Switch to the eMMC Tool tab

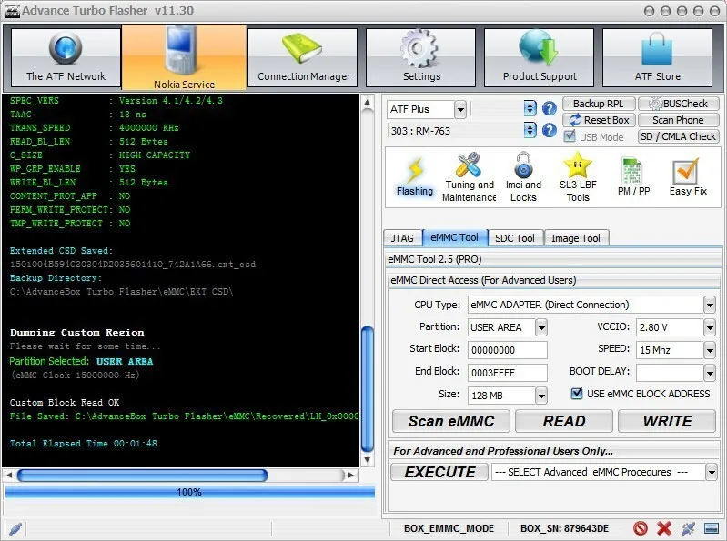click(454, 237)
